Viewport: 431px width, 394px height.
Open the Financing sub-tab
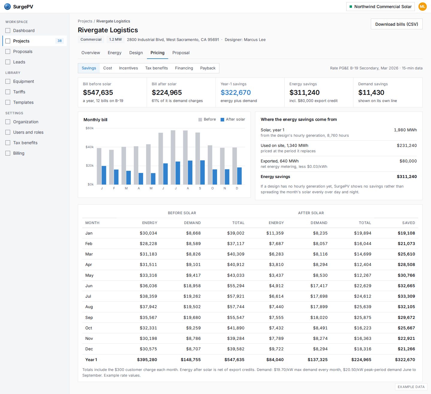tap(184, 68)
